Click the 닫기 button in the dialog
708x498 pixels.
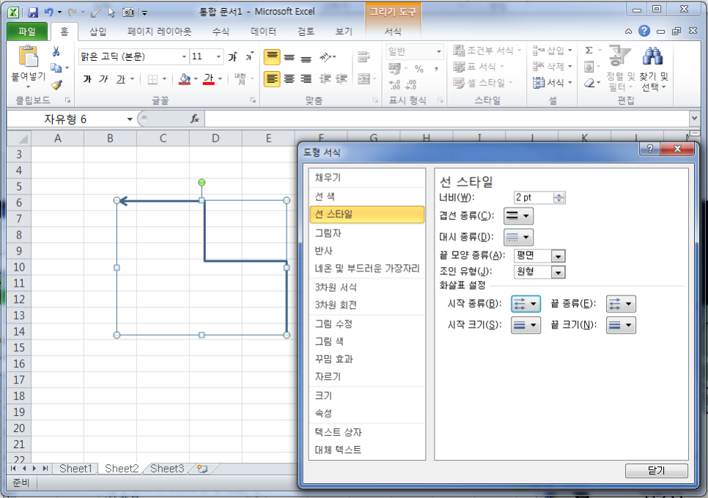pos(656,471)
